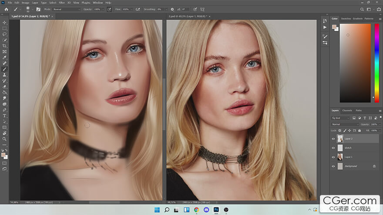Open the Filter menu
The image size is (383, 215).
click(61, 3)
